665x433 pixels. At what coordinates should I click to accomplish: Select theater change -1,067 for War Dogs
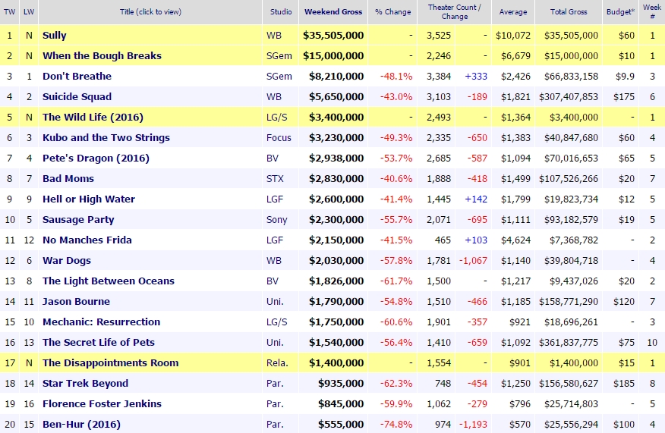coord(473,261)
